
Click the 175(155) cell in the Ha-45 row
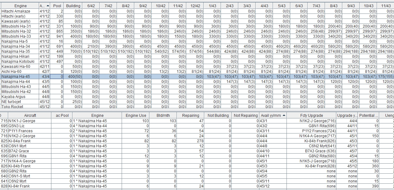tap(386, 76)
